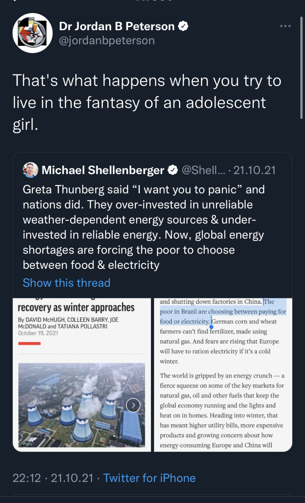Image resolution: width=305 pixels, height=503 pixels.
Task: Open Michael Shellenberger's small avatar
Action: pos(30,170)
